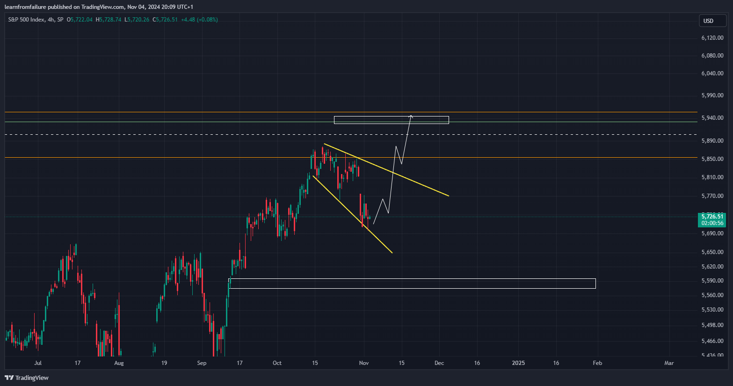Click the 5,850.00 price axis label

(712, 159)
